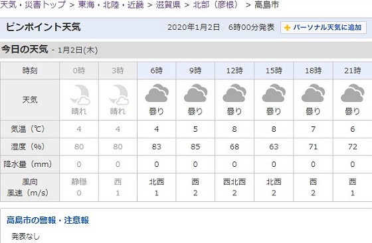Click humidity value 85 at 9時
The width and height of the screenshot is (372, 243).
(x=195, y=147)
